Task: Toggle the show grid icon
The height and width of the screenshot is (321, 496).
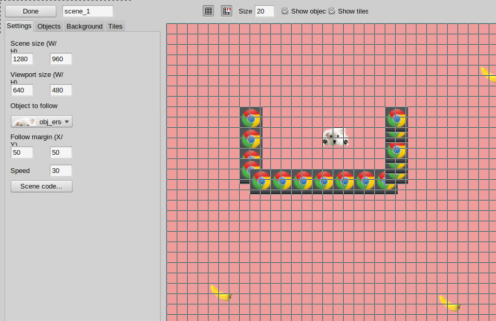Action: 208,11
